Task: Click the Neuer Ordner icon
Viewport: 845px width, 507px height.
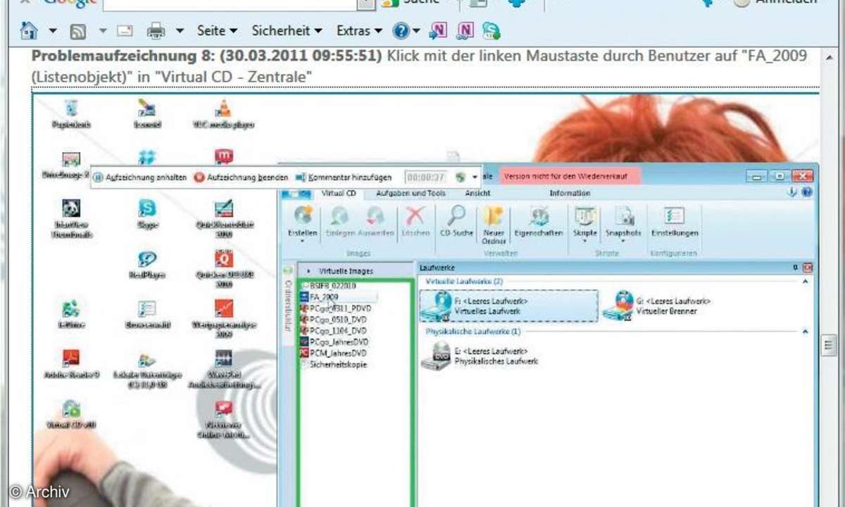Action: [493, 215]
